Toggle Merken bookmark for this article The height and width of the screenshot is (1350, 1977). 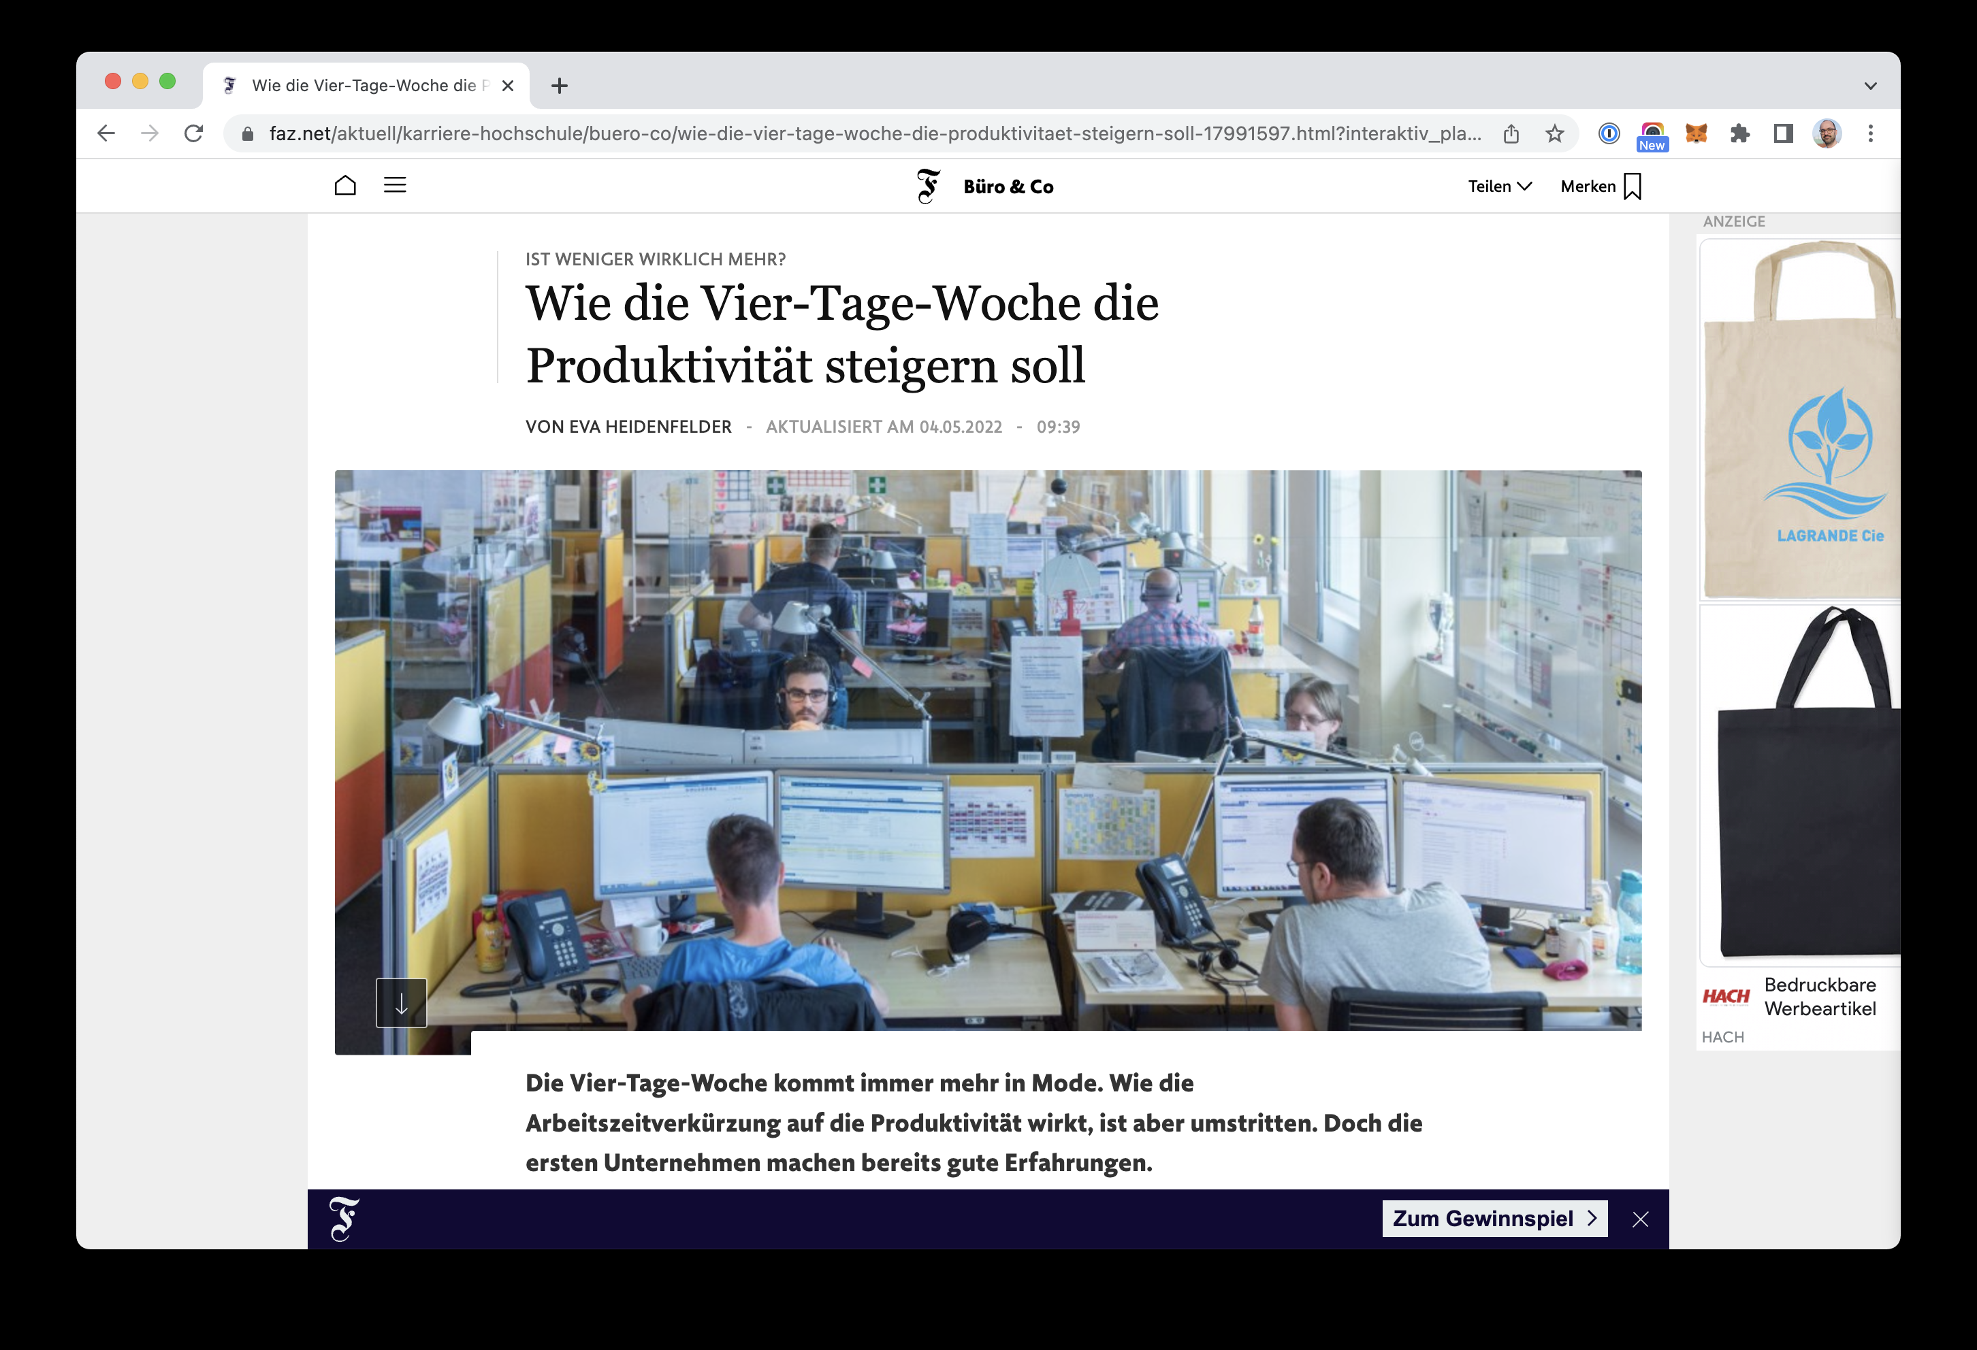click(1600, 186)
